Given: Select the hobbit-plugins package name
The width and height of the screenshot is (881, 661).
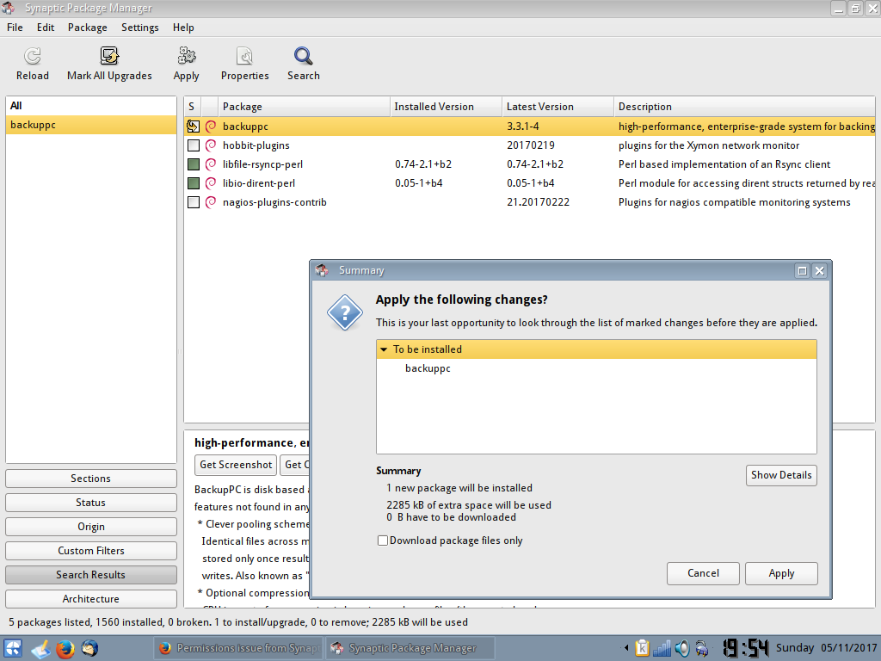Looking at the screenshot, I should point(256,145).
